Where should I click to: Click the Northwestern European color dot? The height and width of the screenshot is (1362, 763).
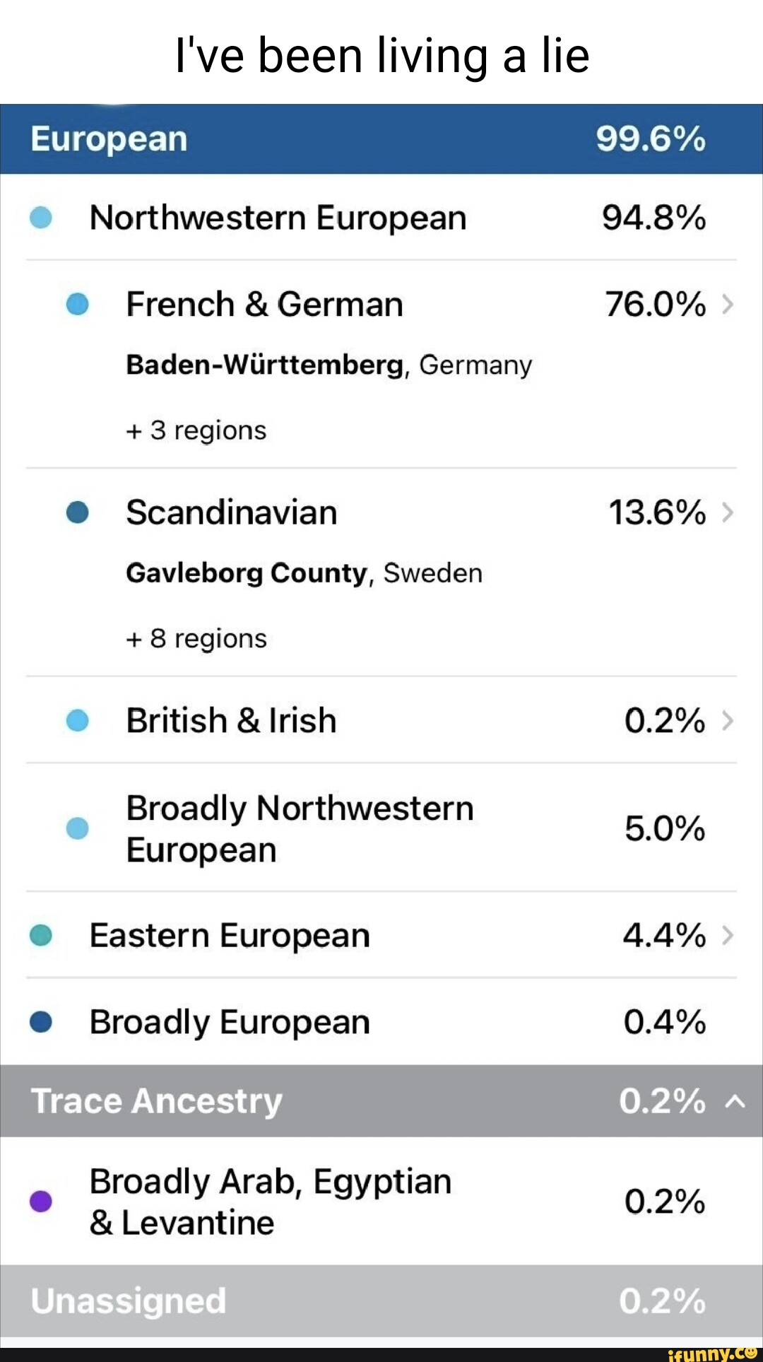(41, 218)
